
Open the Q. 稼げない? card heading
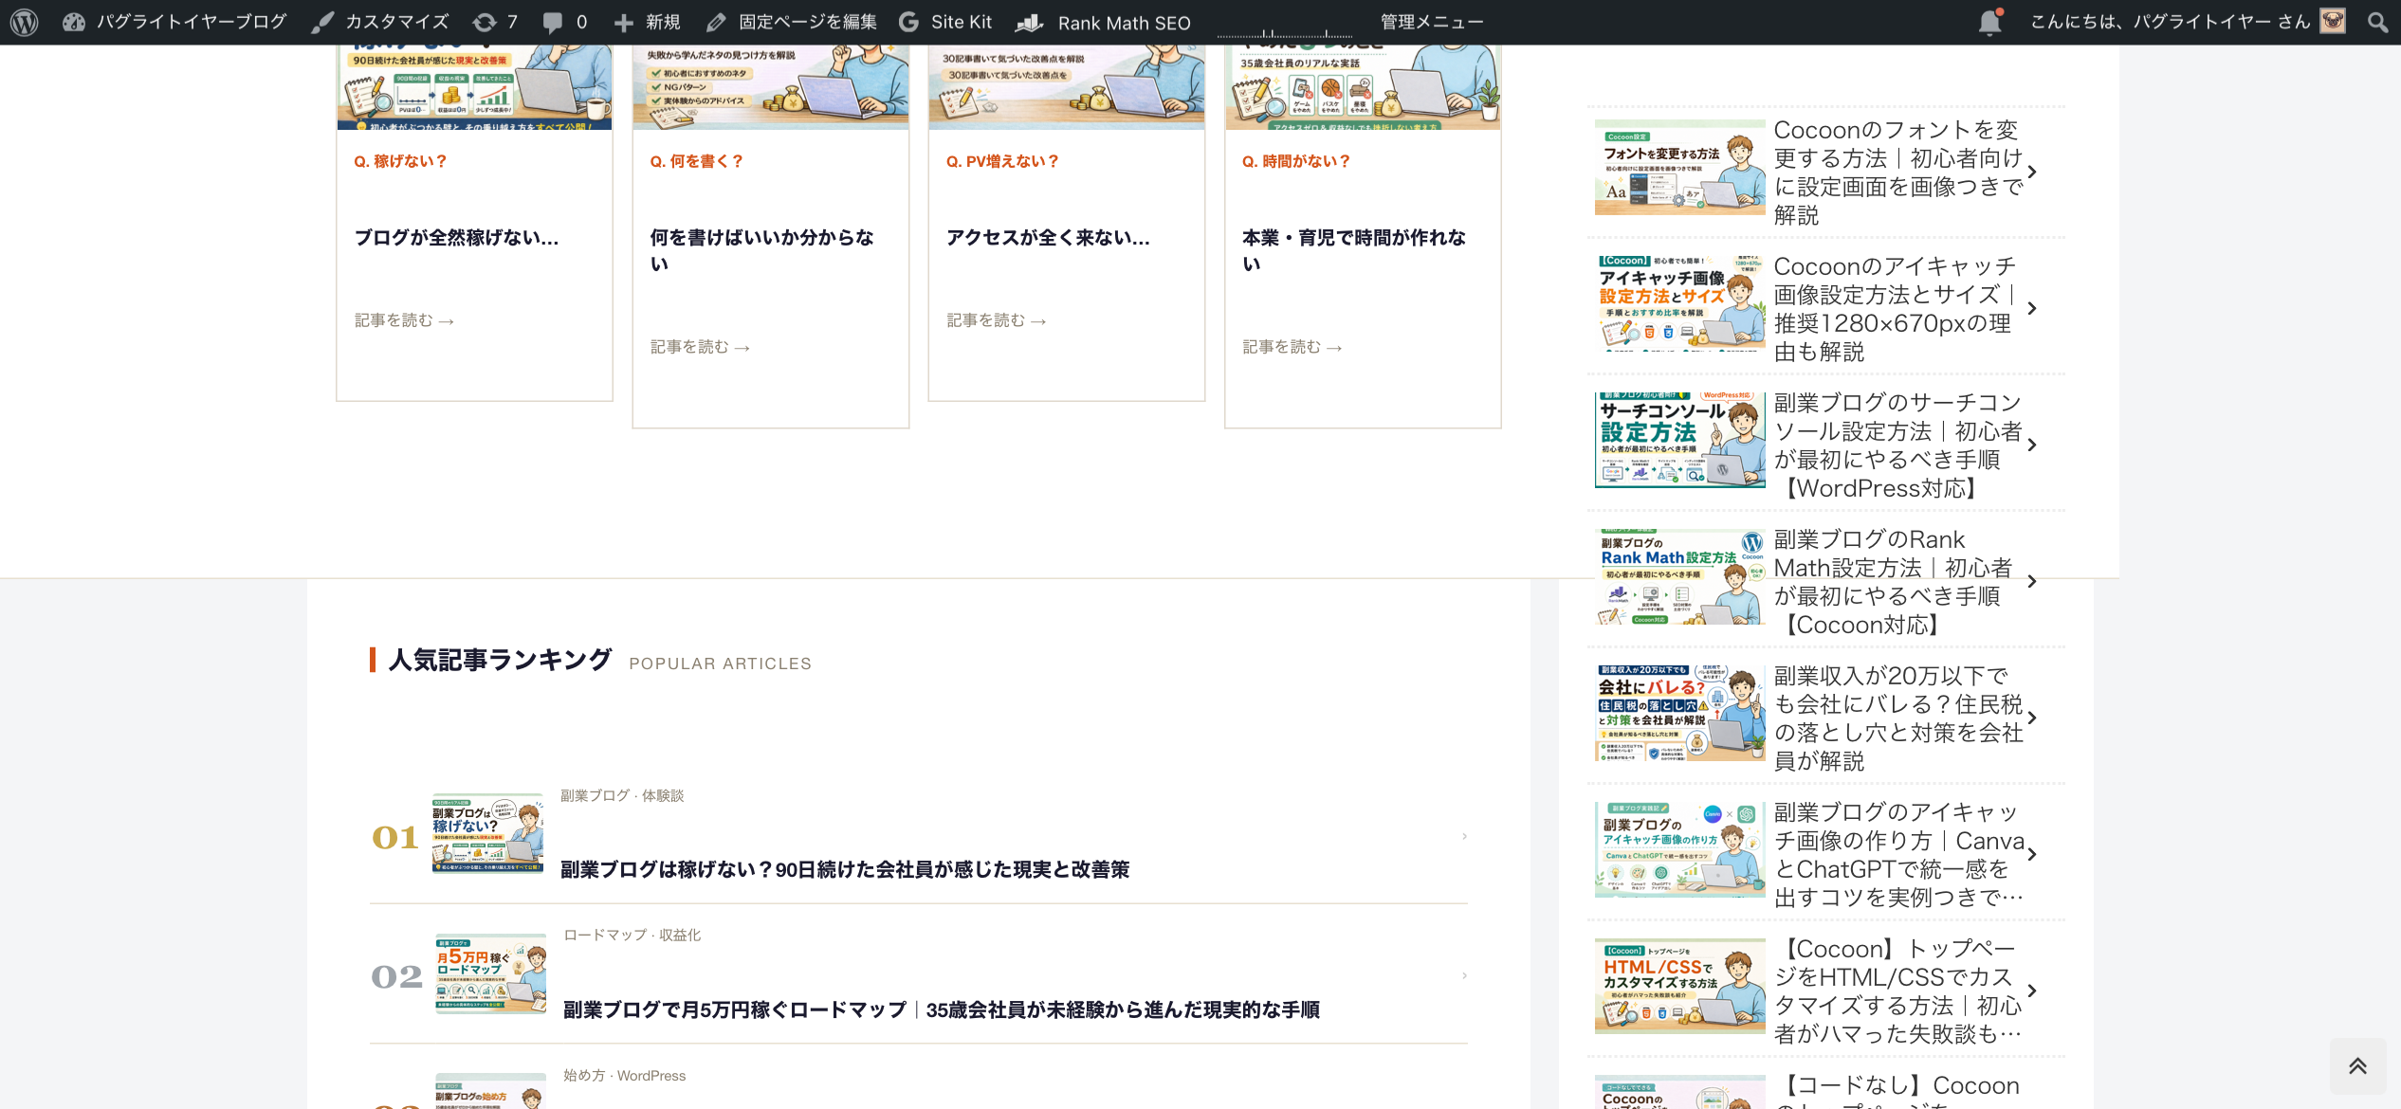400,161
